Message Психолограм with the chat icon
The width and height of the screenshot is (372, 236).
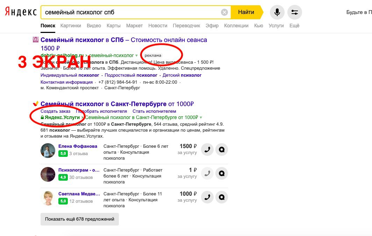(222, 173)
